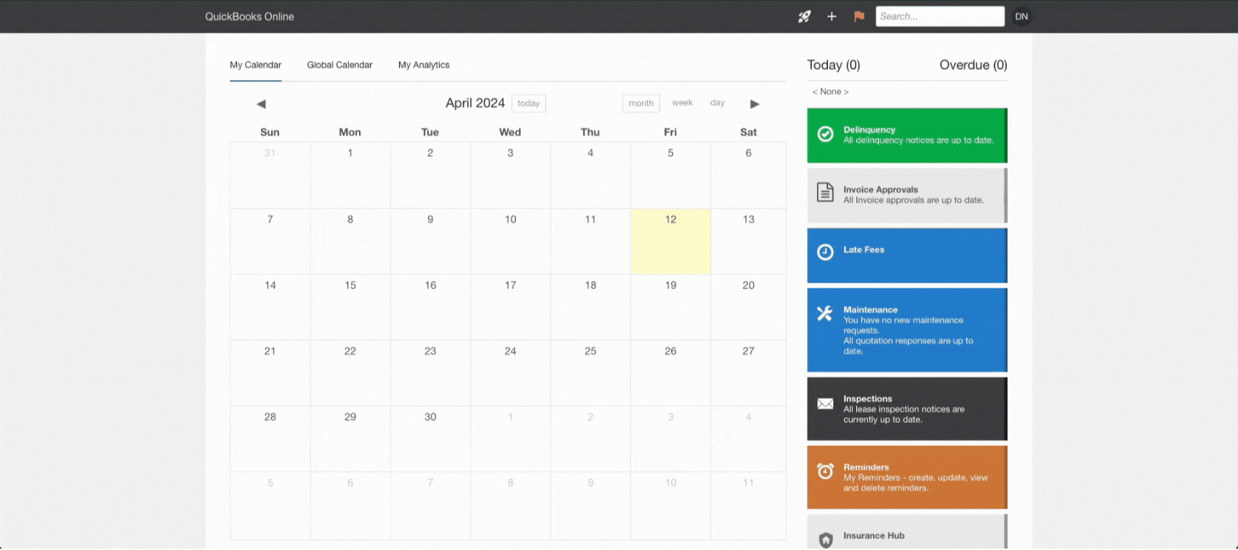Viewport: 1238px width, 550px height.
Task: Click the QuickBooks Online title
Action: click(249, 17)
